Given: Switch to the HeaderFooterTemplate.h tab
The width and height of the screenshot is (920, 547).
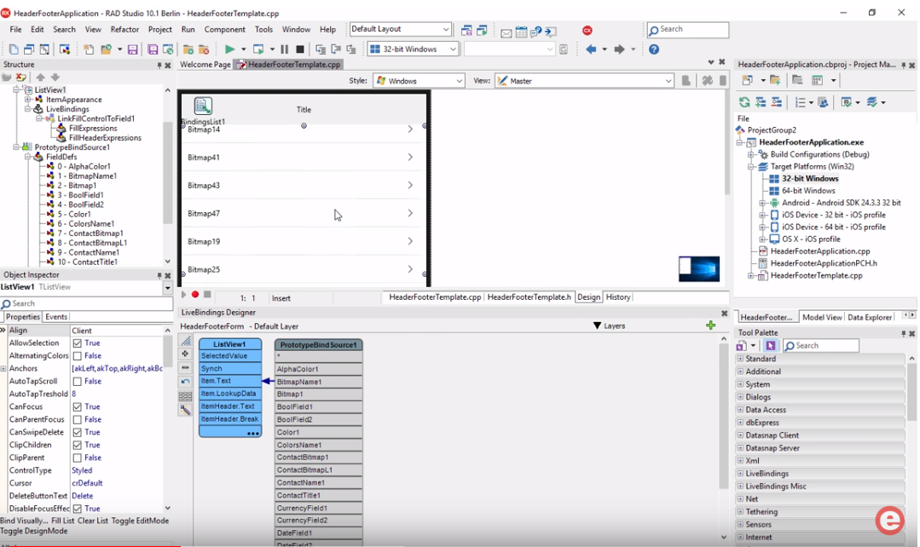Looking at the screenshot, I should click(x=529, y=297).
